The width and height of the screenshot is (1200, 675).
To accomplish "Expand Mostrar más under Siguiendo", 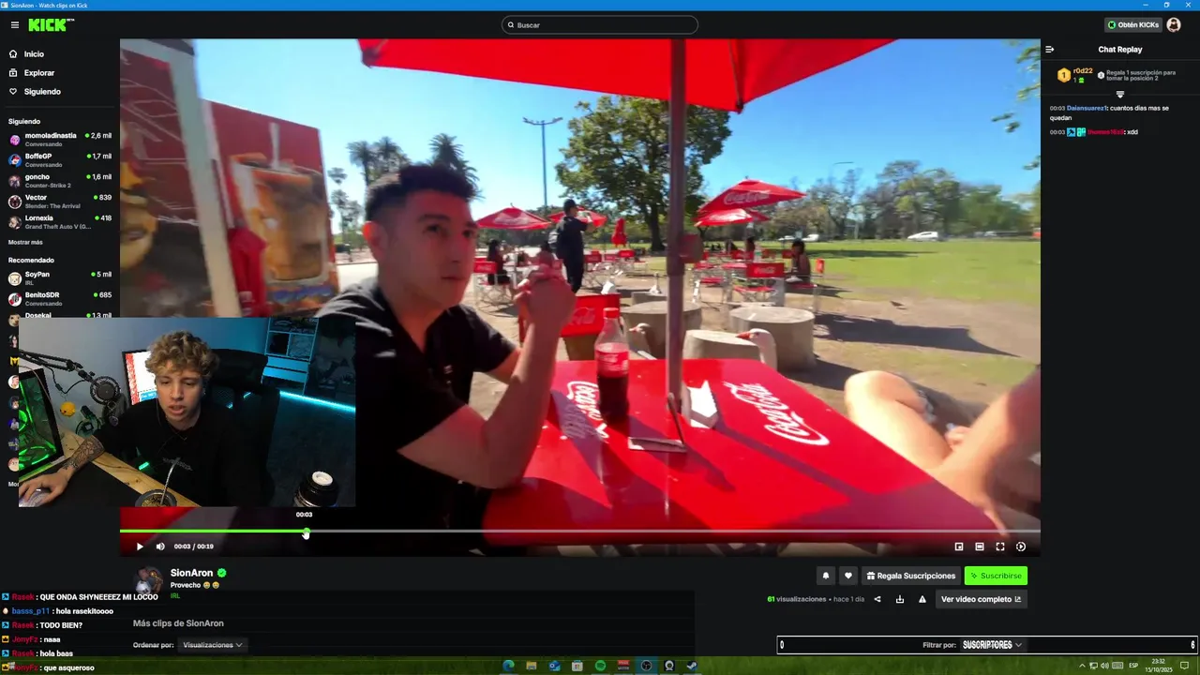I will [25, 242].
